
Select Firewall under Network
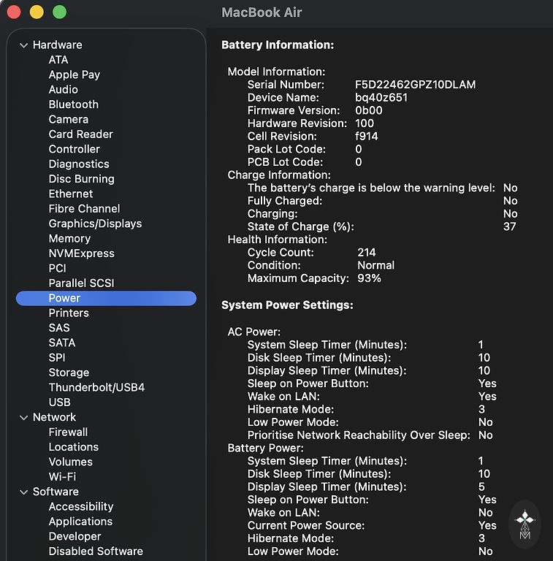click(68, 432)
